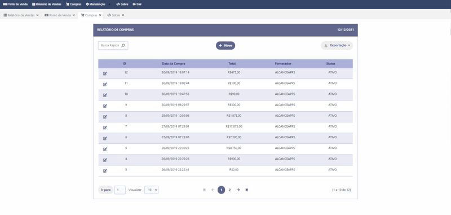Edit purchase row with ID 7
The width and height of the screenshot is (451, 215).
click(x=105, y=128)
